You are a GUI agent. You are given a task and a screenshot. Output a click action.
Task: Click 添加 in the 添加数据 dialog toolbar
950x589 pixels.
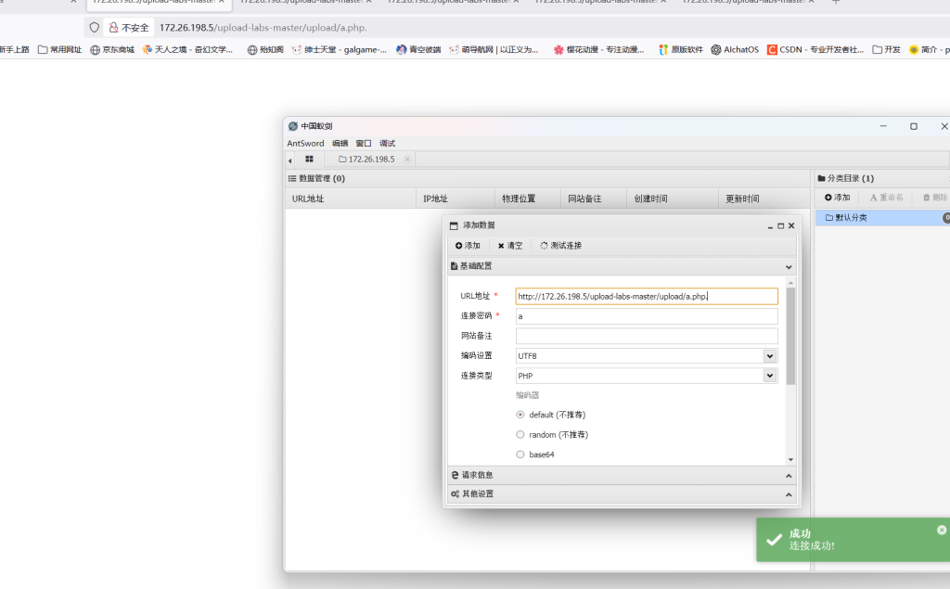(x=468, y=246)
